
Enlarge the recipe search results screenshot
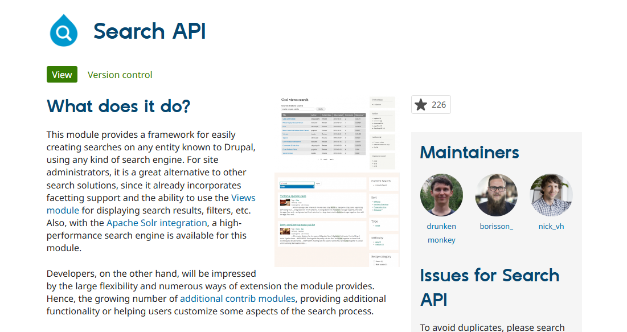coord(337,220)
